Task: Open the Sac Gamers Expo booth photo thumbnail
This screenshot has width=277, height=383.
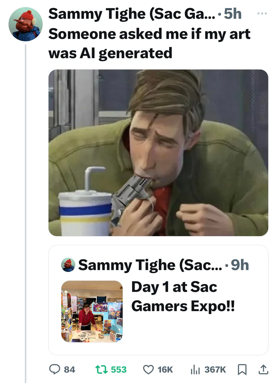Action: tap(92, 311)
